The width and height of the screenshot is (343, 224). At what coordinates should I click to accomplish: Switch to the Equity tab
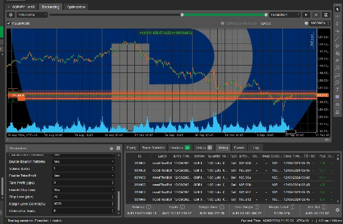coord(131,148)
